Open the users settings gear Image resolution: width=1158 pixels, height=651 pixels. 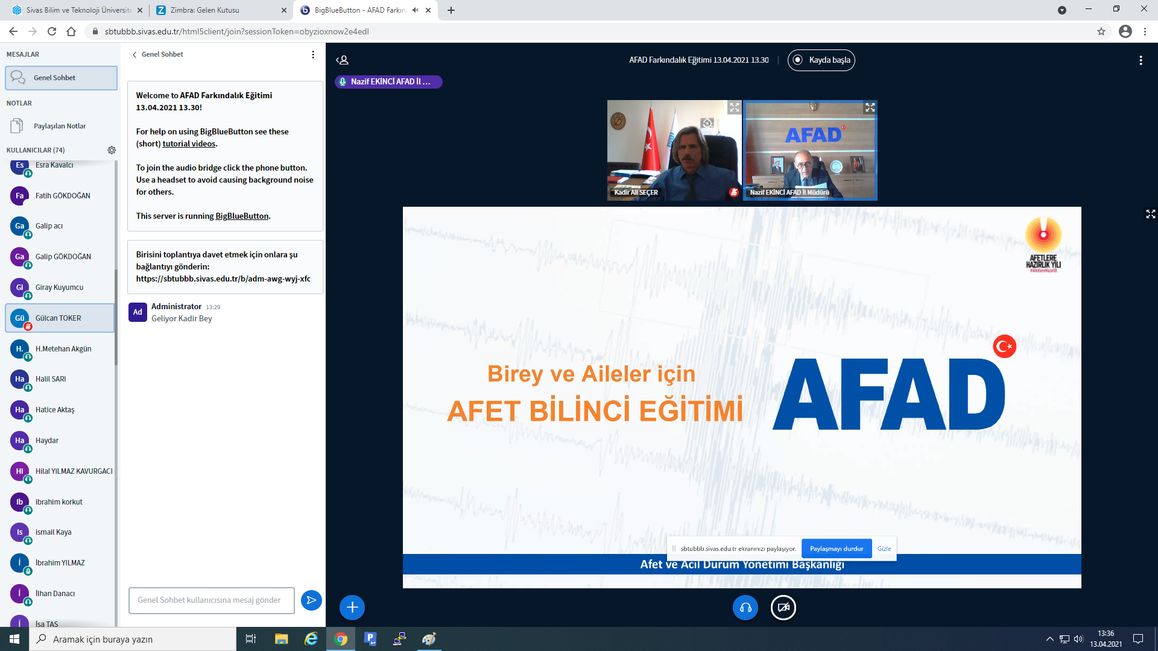click(x=112, y=150)
